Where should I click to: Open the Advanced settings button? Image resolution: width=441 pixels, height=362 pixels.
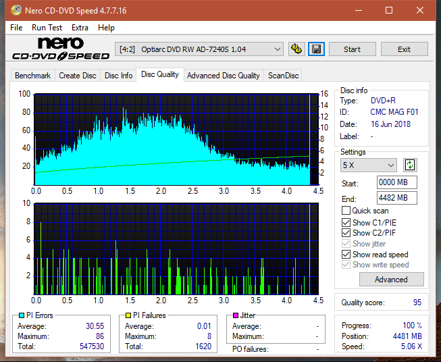click(x=391, y=280)
